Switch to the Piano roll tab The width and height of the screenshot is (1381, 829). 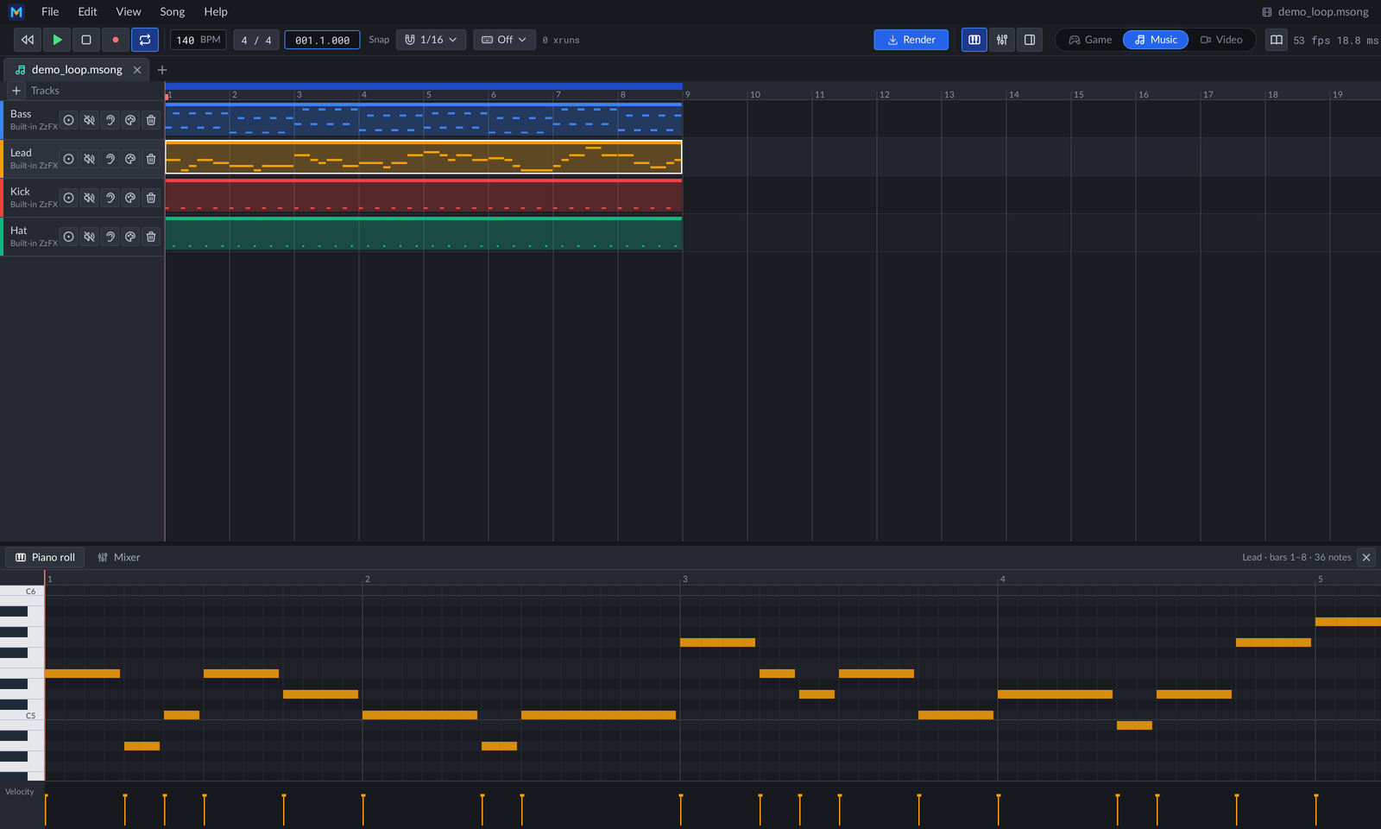[x=46, y=558]
